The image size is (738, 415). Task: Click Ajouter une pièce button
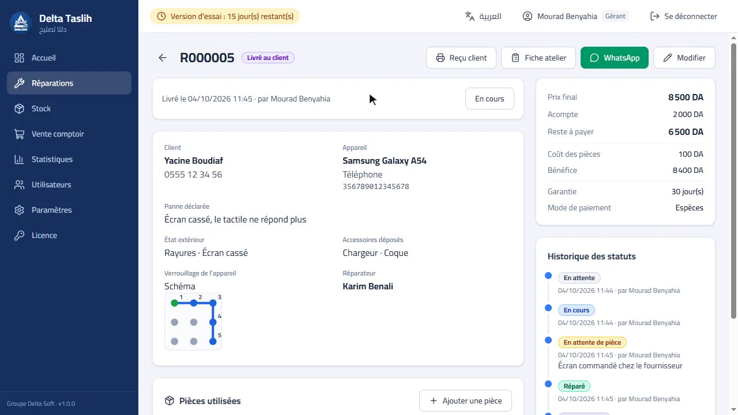tap(465, 401)
